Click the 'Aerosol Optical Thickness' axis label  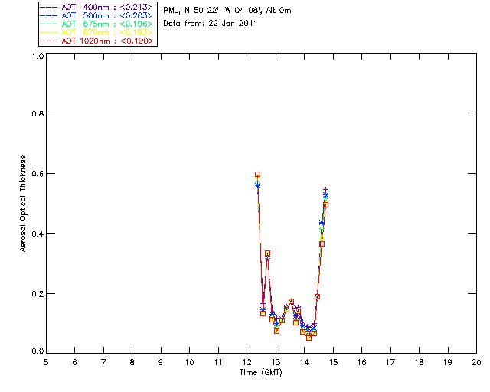pyautogui.click(x=23, y=204)
